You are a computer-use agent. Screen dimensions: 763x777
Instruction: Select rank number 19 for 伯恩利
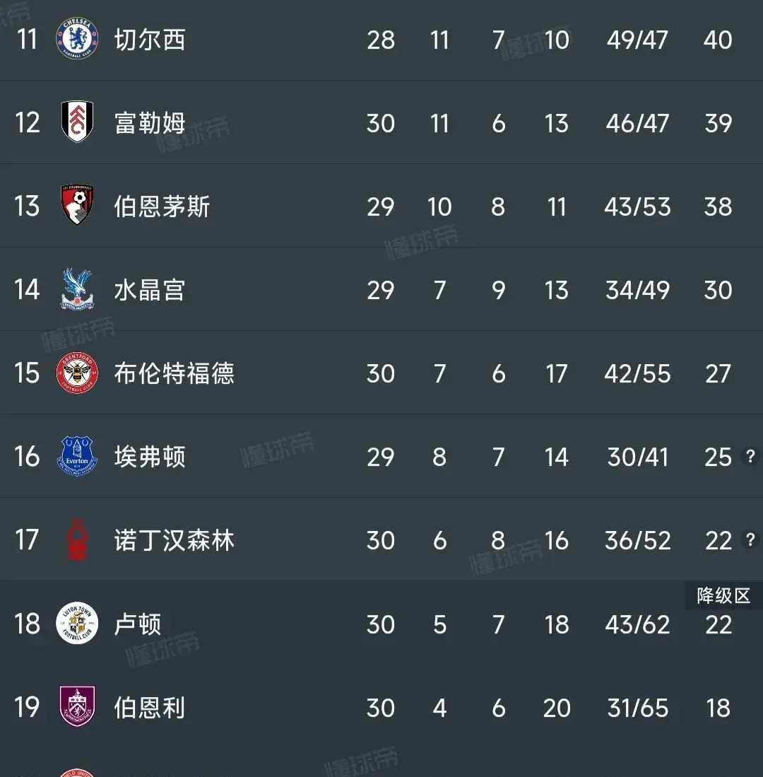click(27, 708)
